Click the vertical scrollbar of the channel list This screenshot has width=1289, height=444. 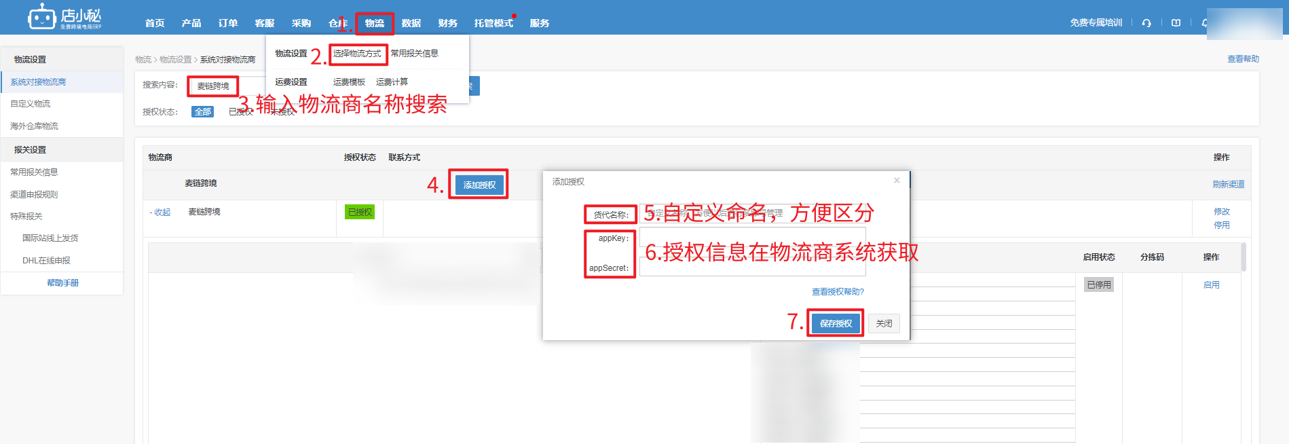coord(1244,257)
